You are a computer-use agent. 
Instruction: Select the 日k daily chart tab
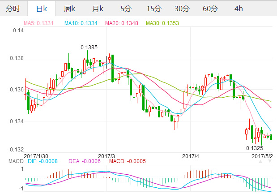point(42,9)
